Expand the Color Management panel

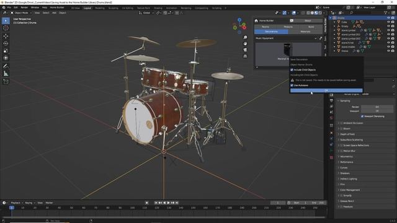pyautogui.click(x=350, y=190)
